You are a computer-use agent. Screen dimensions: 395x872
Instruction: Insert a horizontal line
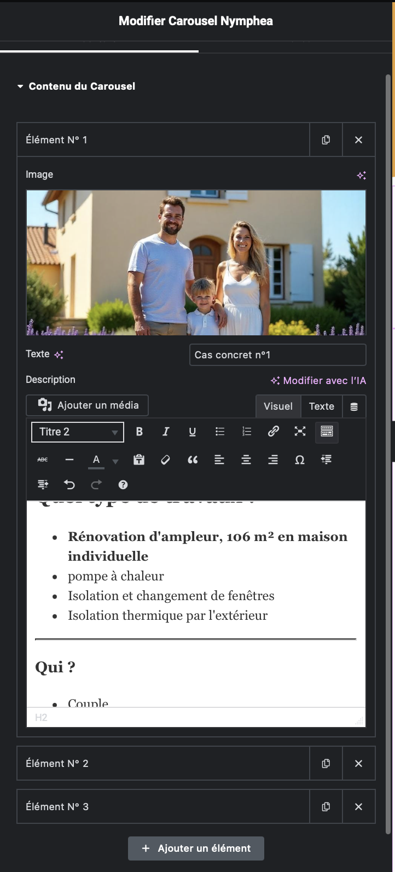pos(69,460)
